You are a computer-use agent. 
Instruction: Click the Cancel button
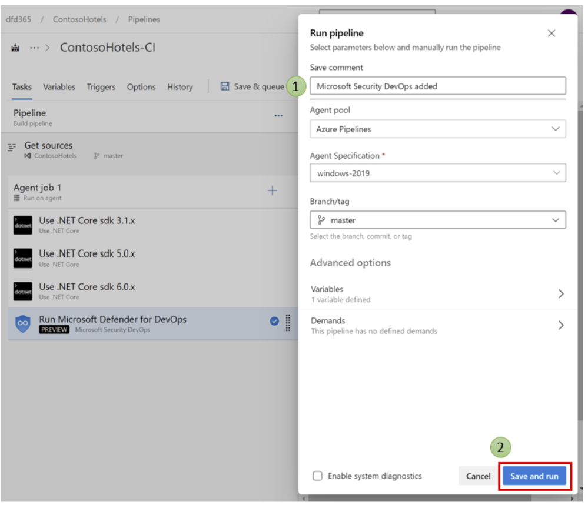coord(478,476)
